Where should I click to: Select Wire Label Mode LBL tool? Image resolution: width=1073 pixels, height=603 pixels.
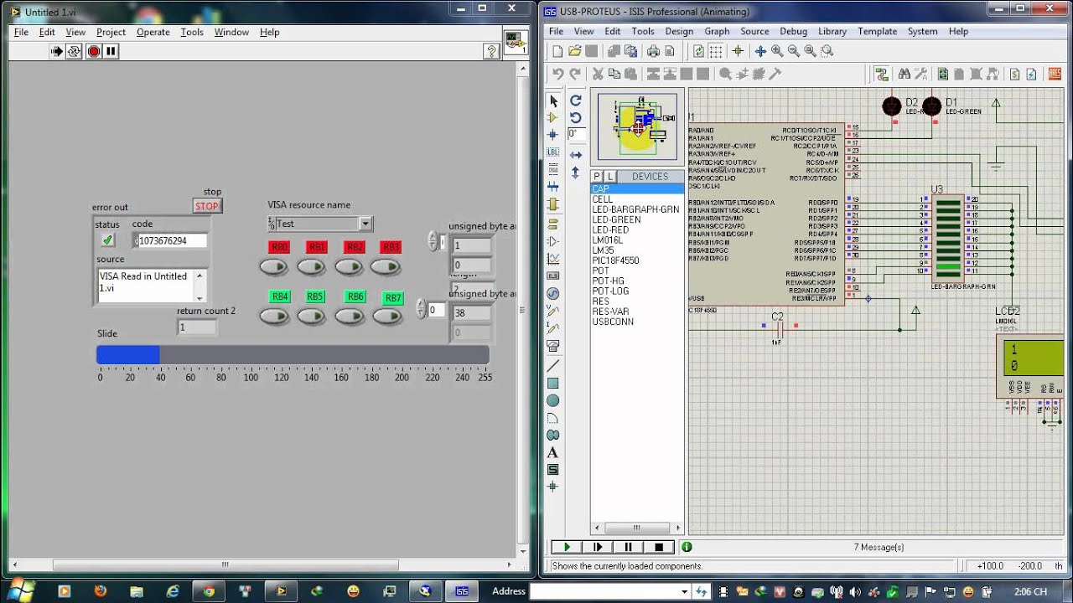553,152
